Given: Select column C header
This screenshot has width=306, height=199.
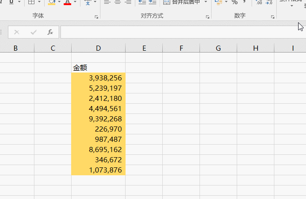Looking at the screenshot, I should click(x=53, y=48).
